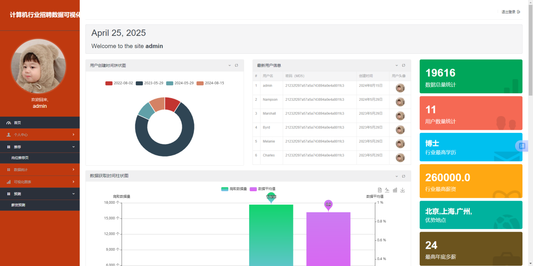Select username Melanie in table
Viewport: 533px width, 266px height.
tap(269, 141)
